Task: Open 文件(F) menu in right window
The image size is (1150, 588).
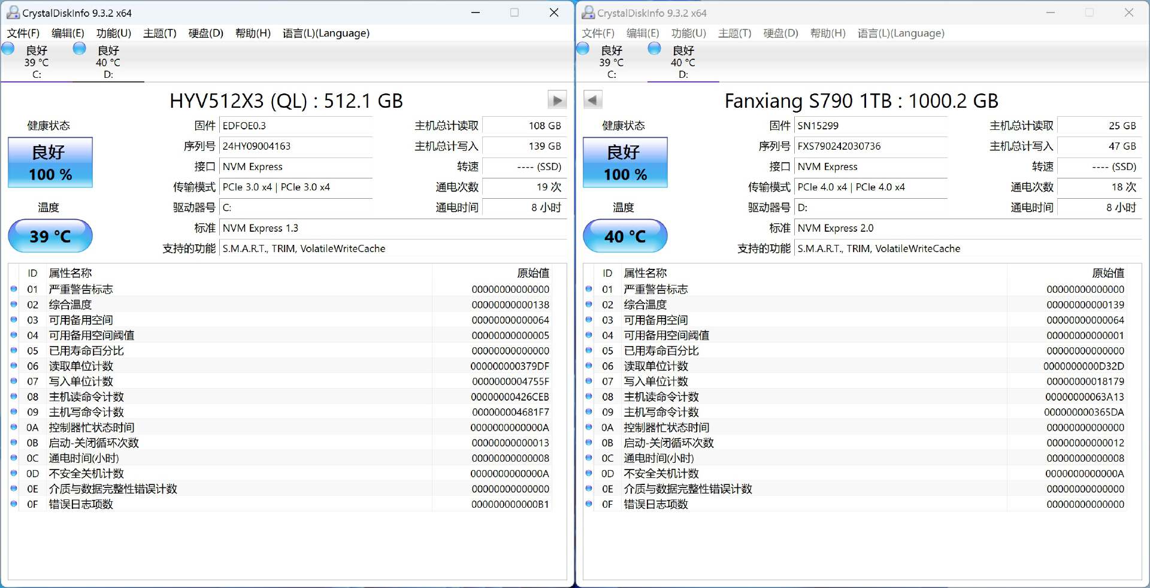Action: [598, 33]
